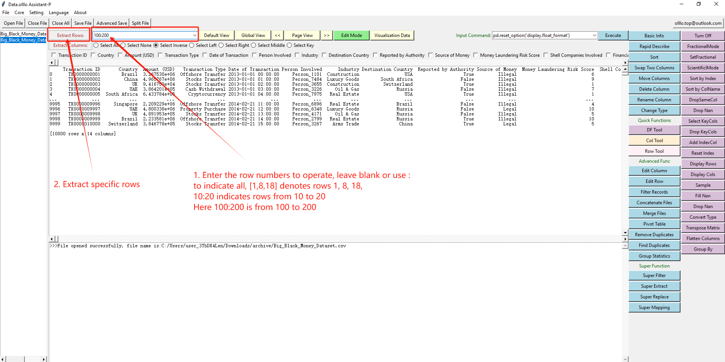The image size is (725, 362).
Task: Open the Row Tool panel
Action: tap(654, 151)
